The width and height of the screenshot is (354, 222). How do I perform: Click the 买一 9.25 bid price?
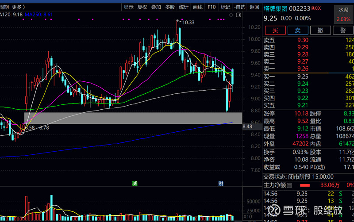(303, 77)
